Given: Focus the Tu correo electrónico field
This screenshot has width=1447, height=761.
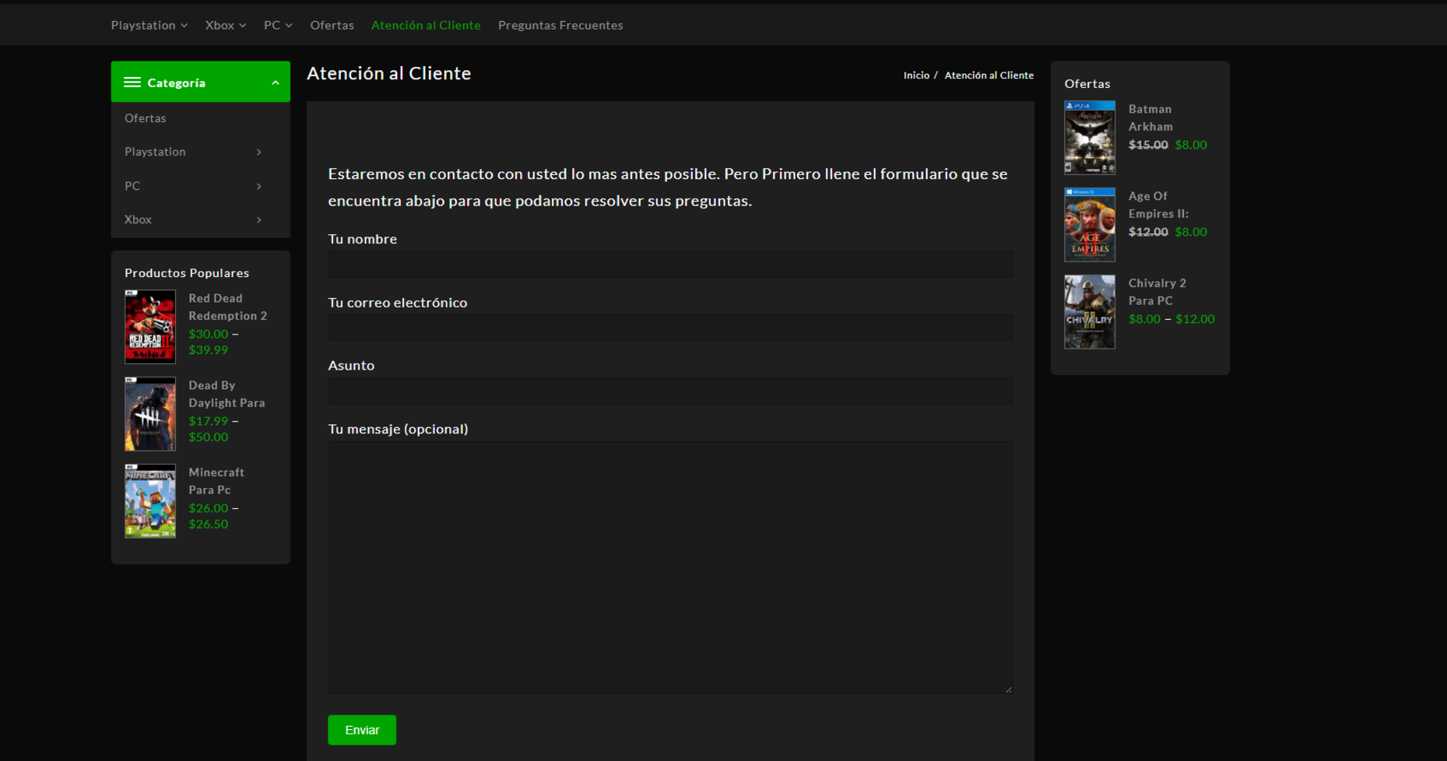Looking at the screenshot, I should click(x=670, y=328).
